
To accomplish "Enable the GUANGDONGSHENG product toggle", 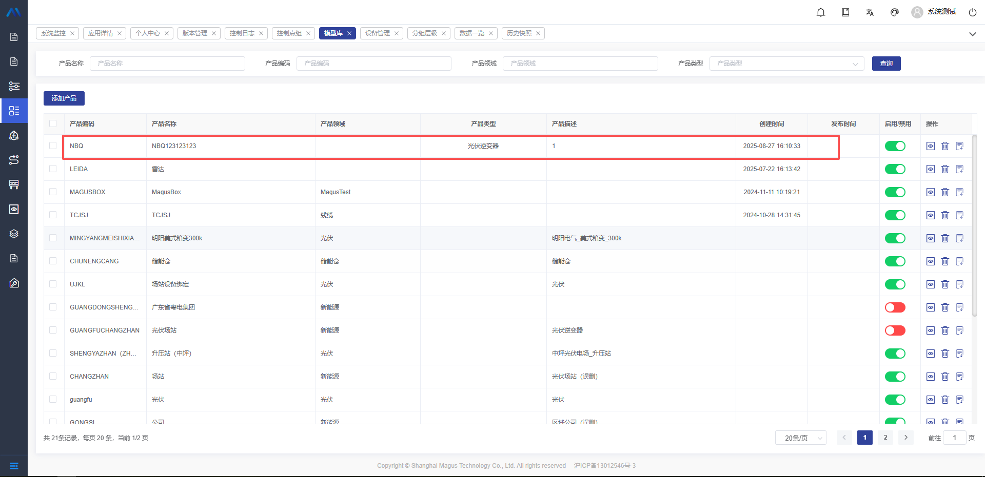I will click(895, 307).
